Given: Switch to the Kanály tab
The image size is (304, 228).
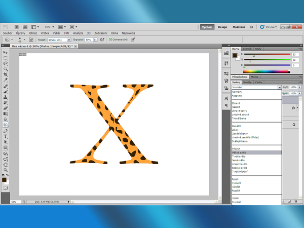Looking at the screenshot, I should pyautogui.click(x=248, y=82).
